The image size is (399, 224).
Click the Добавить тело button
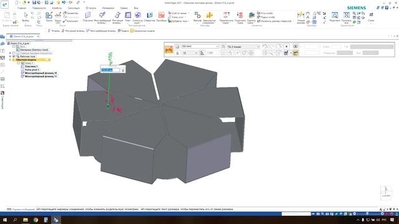click(x=178, y=21)
